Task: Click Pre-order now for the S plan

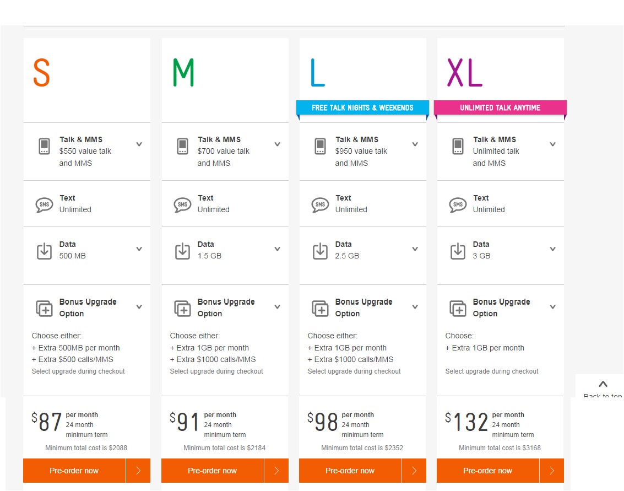Action: (74, 471)
